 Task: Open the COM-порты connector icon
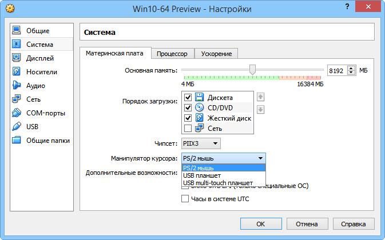17,113
